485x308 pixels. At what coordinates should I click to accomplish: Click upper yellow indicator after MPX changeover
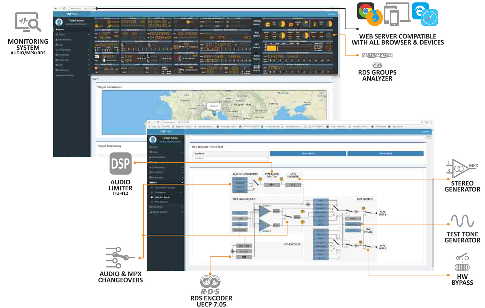(x=303, y=211)
